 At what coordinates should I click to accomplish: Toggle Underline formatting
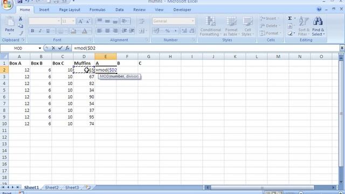(48, 31)
